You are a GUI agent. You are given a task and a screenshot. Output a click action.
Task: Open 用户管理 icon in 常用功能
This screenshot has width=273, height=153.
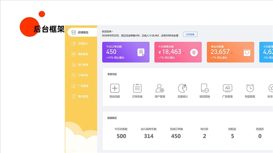coord(160,88)
